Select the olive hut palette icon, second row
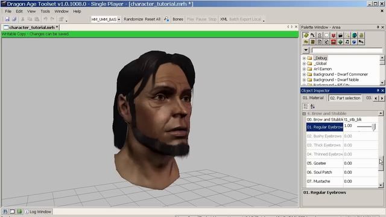The image size is (386, 217). coord(306,42)
